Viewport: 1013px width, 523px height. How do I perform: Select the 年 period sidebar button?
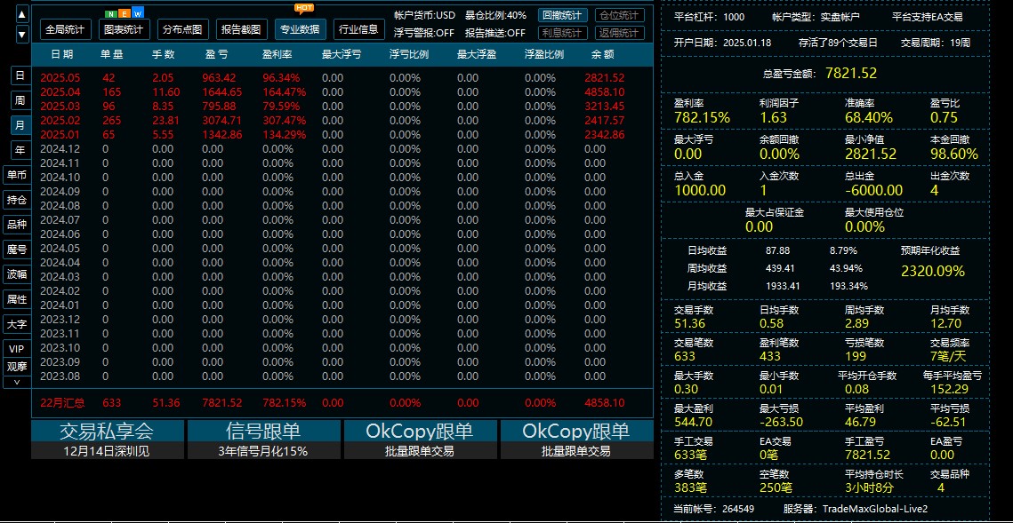20,150
